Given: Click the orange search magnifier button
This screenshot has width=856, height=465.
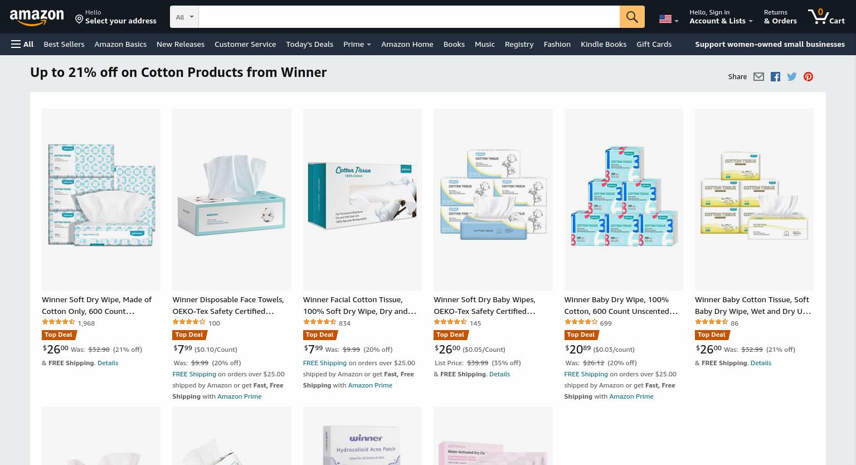Looking at the screenshot, I should tap(632, 17).
